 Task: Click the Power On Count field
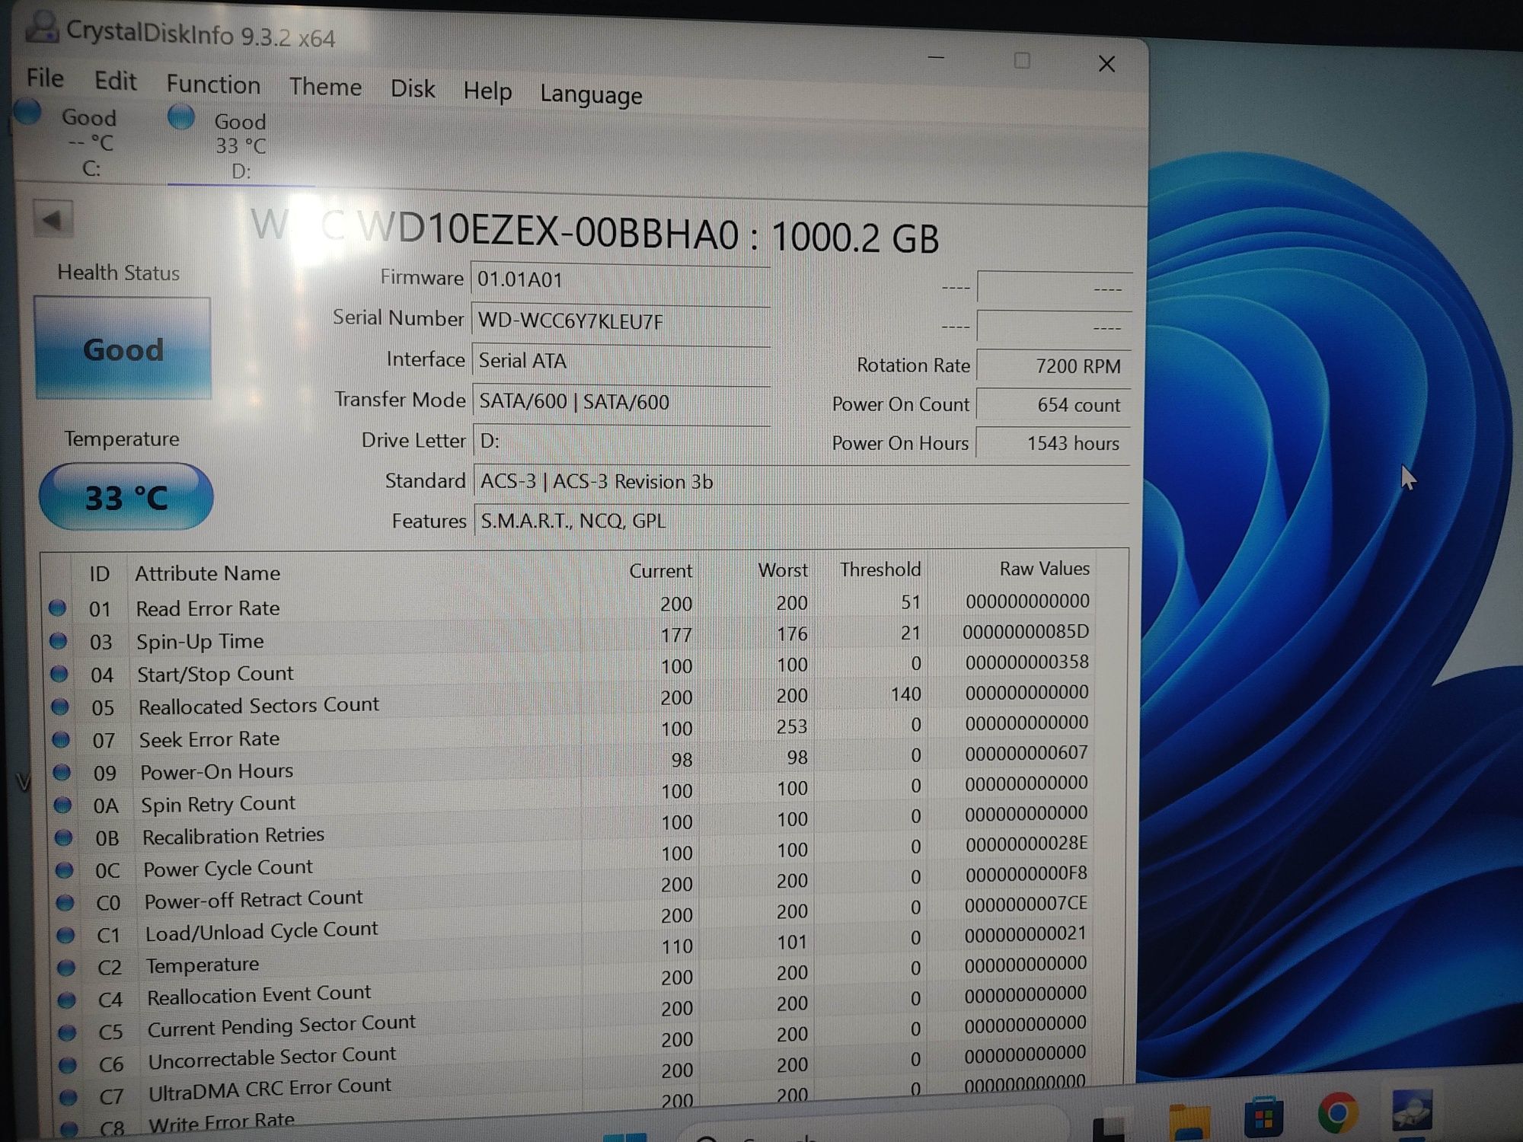tap(1055, 405)
